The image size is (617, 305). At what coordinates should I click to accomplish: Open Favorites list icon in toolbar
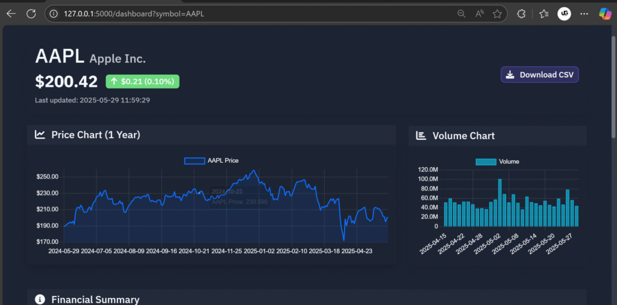point(544,14)
